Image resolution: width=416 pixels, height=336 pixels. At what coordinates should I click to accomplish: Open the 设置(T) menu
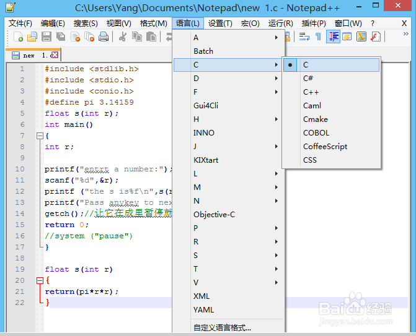(x=220, y=24)
